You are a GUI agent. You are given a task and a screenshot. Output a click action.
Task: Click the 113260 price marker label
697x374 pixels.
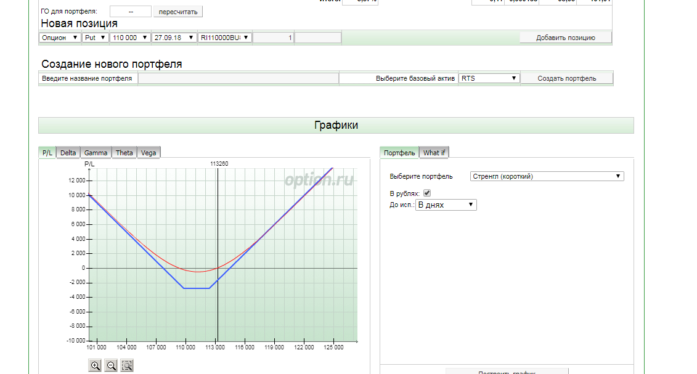(x=219, y=164)
